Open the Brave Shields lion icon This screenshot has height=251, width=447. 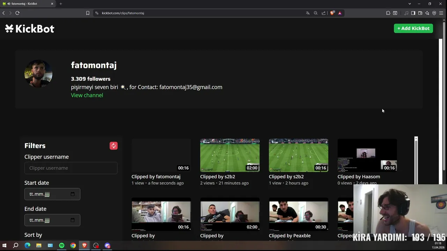point(332,13)
